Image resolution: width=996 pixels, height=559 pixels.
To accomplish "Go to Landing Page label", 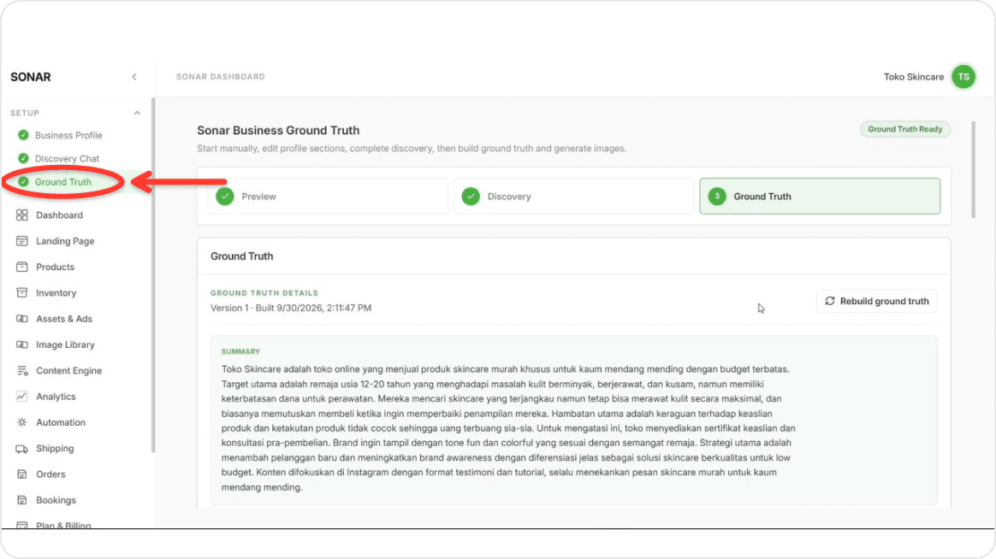I will point(65,241).
